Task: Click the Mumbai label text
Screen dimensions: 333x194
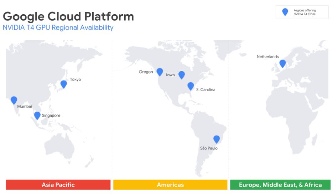Action: pos(25,106)
